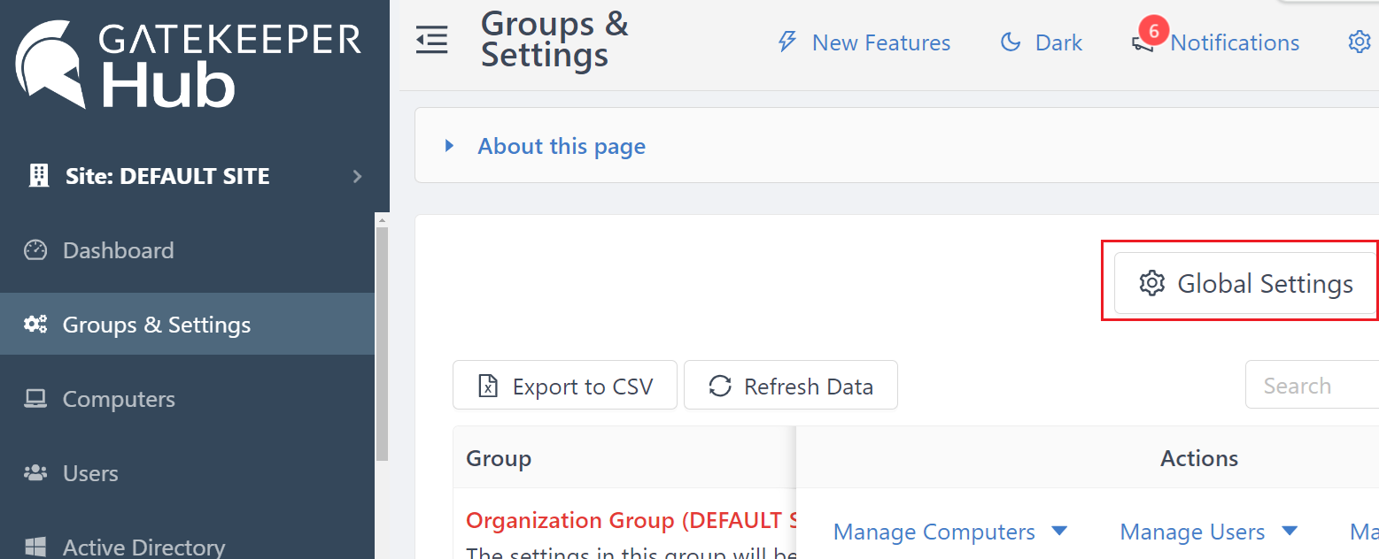
Task: Open the Dashboard from the sidebar
Action: pos(118,250)
